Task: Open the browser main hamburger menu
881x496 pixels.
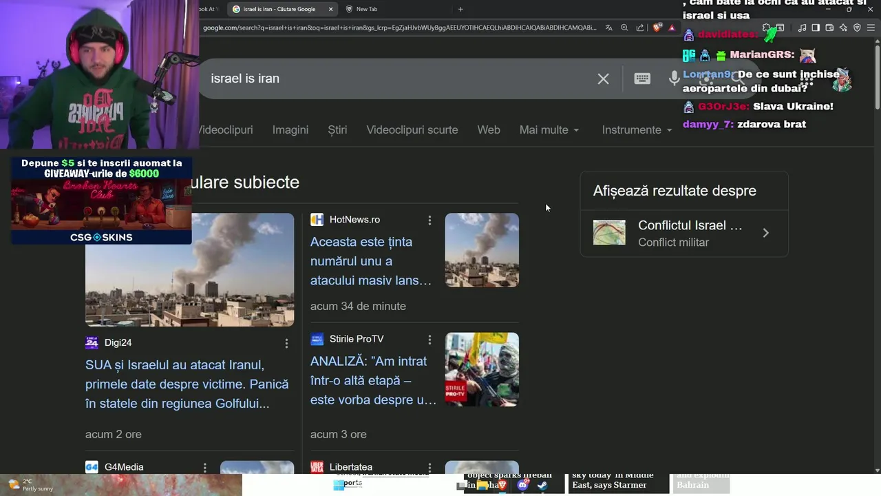Action: 871,28
